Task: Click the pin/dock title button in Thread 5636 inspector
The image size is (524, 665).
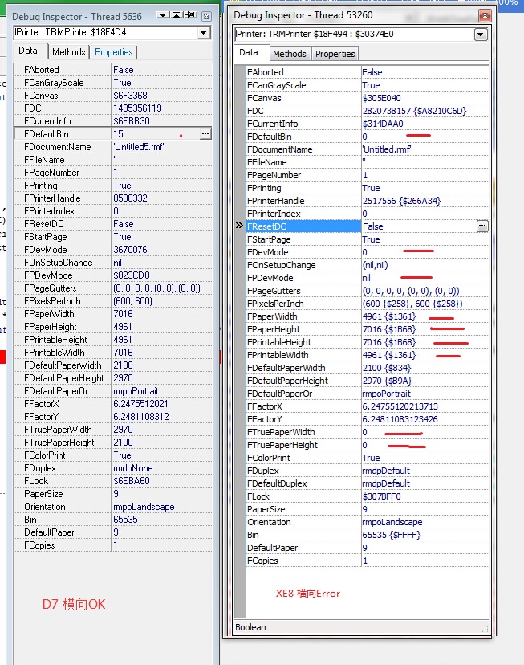Action: (190, 15)
